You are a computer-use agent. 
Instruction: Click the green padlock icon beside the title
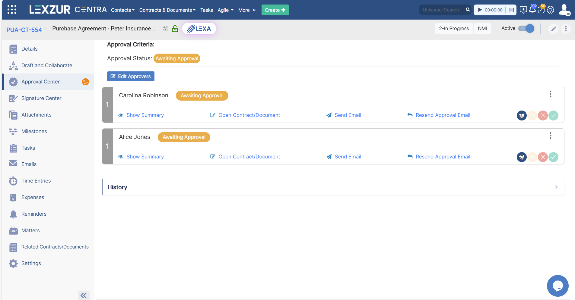(x=175, y=29)
